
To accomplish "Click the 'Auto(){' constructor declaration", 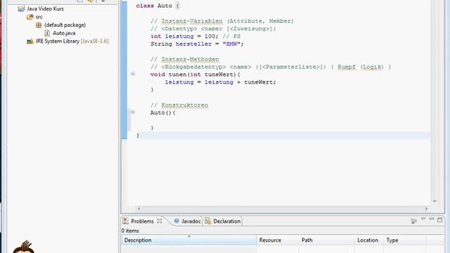I will pos(162,112).
